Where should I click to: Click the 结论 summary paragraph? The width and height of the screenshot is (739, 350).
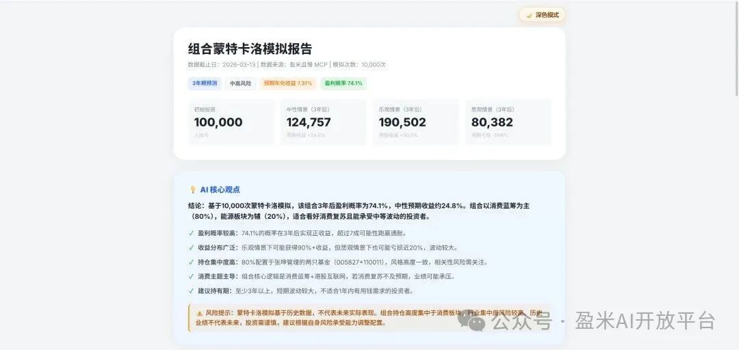point(359,211)
